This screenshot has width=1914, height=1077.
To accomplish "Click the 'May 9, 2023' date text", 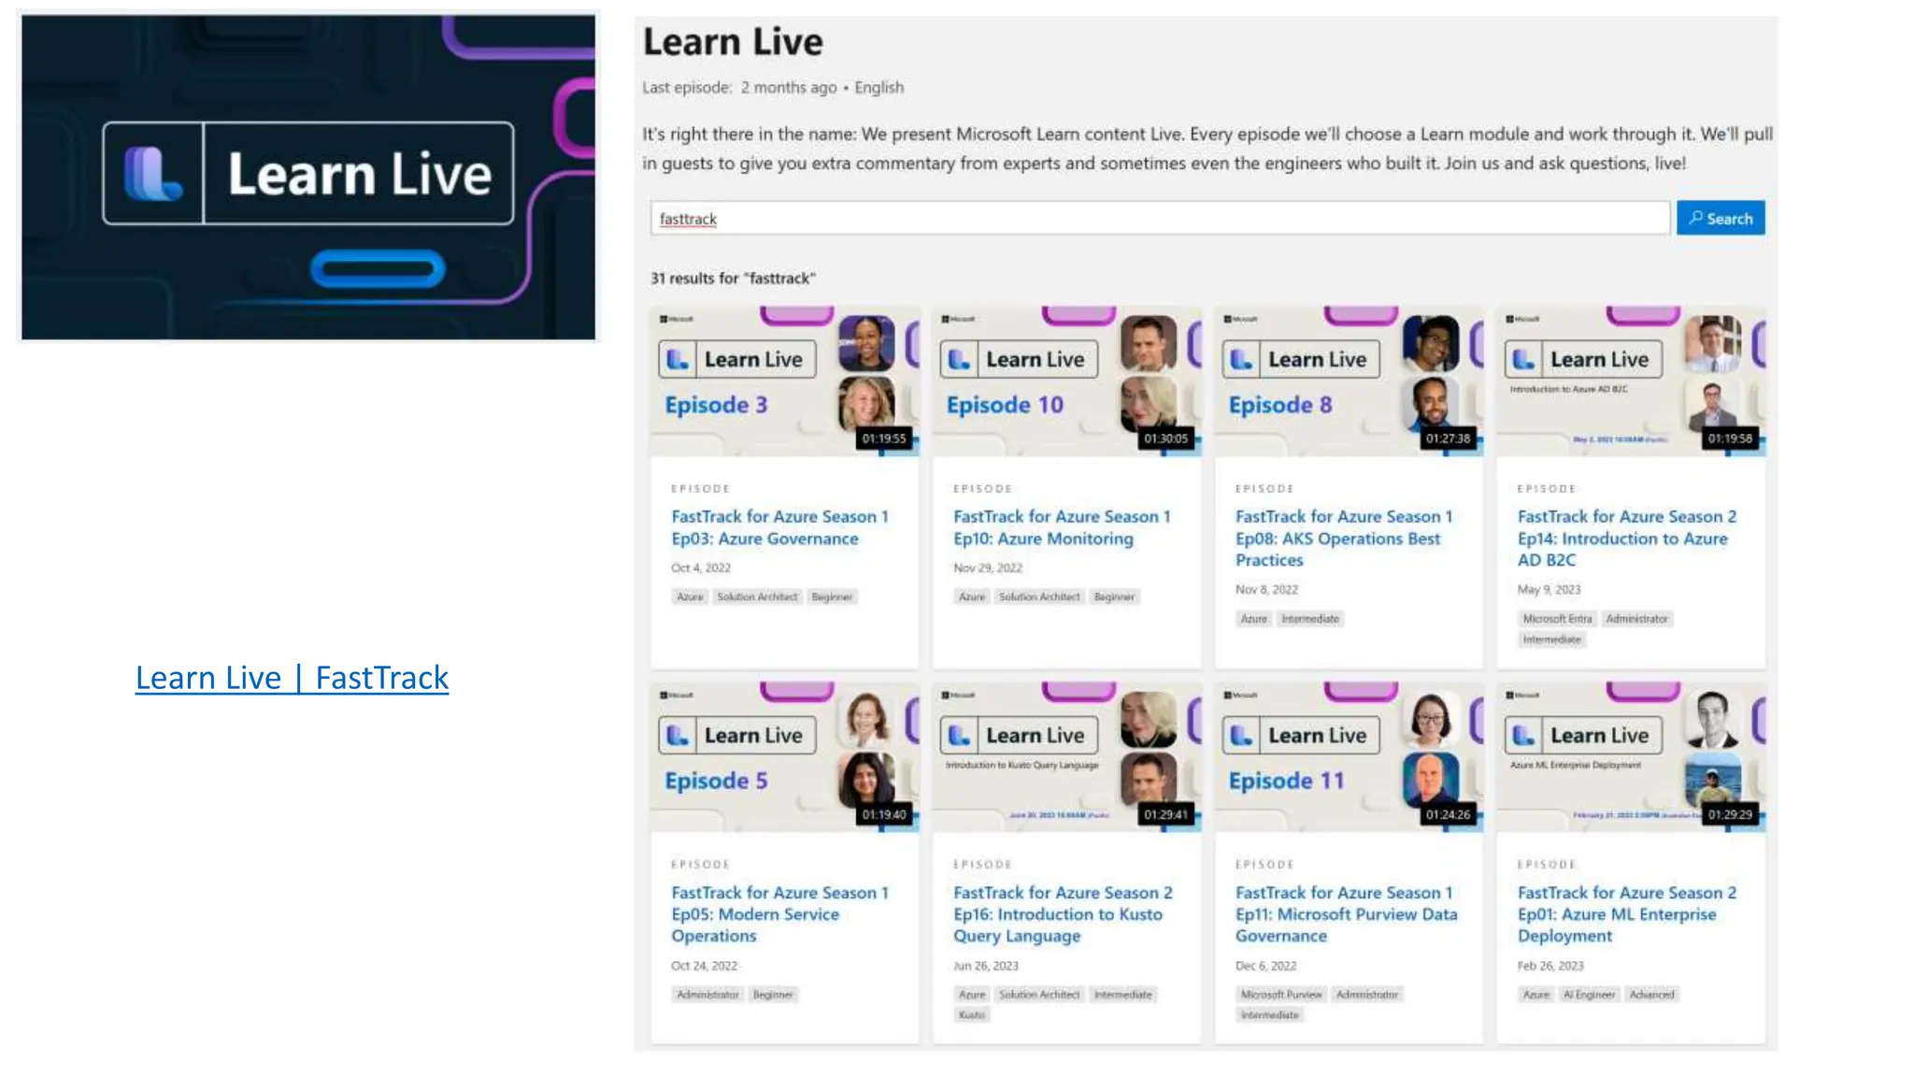I will (x=1549, y=589).
